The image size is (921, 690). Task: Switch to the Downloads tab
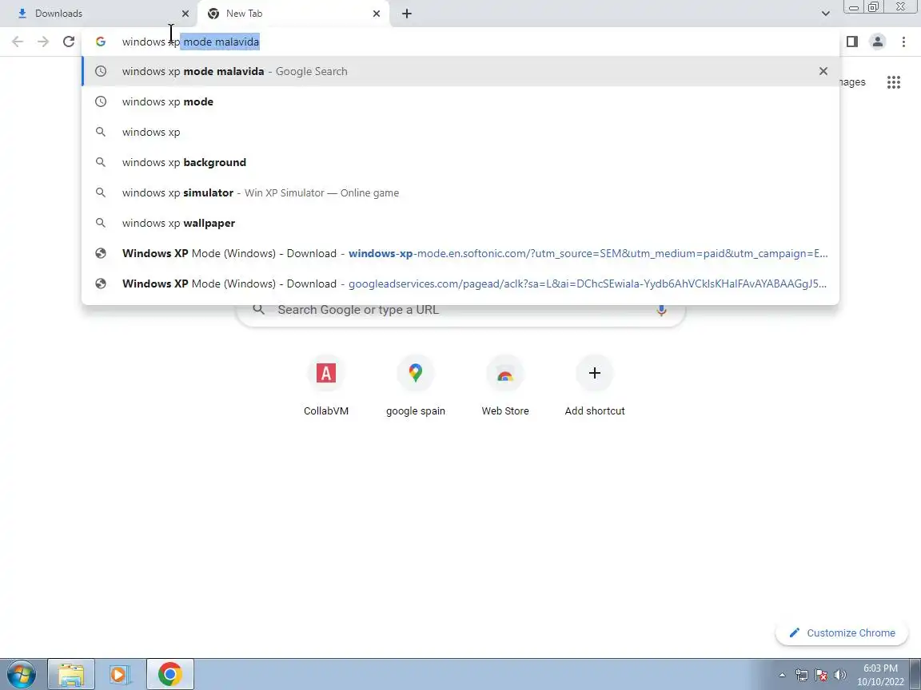pyautogui.click(x=98, y=14)
